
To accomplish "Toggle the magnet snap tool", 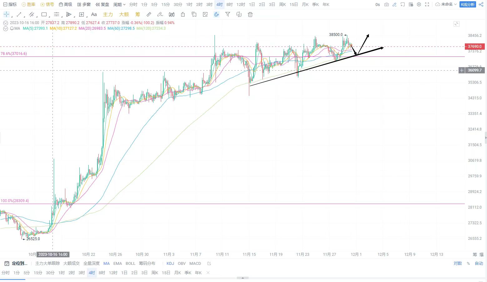I will click(x=216, y=14).
